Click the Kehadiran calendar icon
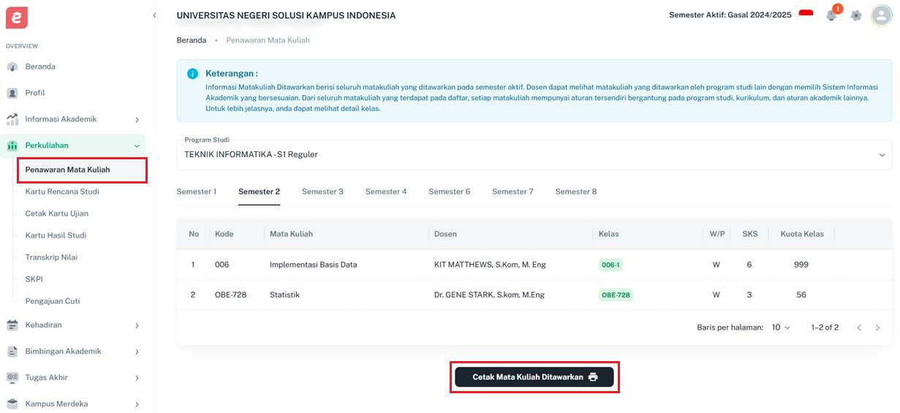Screen dimensions: 900x413 pyautogui.click(x=12, y=325)
